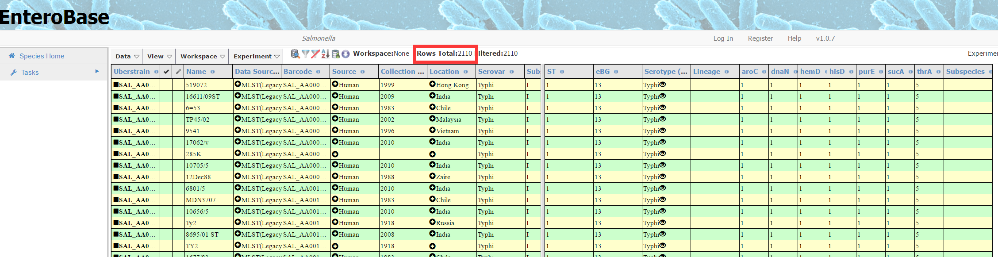Click info icon on eBG column header
The width and height of the screenshot is (998, 257).
tap(616, 72)
